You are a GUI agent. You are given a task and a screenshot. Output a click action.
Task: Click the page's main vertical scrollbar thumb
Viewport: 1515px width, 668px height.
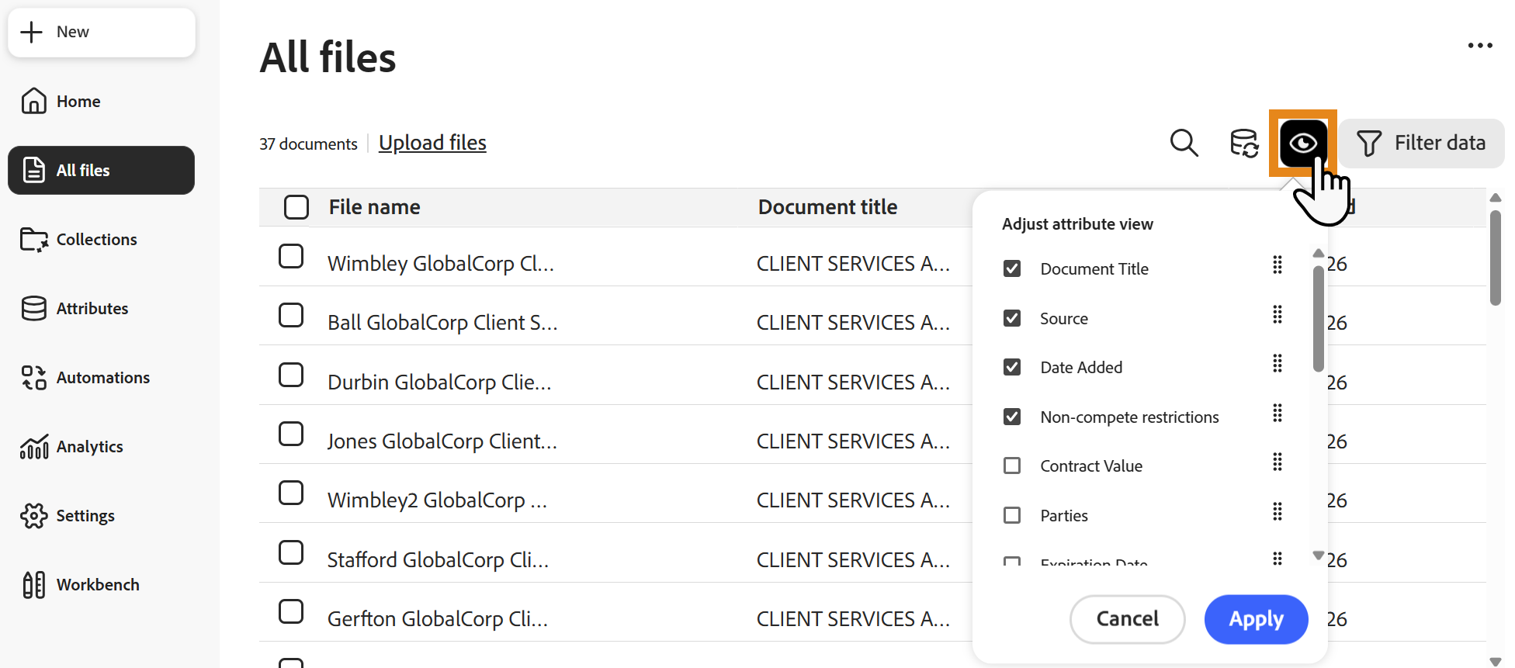[x=1496, y=258]
